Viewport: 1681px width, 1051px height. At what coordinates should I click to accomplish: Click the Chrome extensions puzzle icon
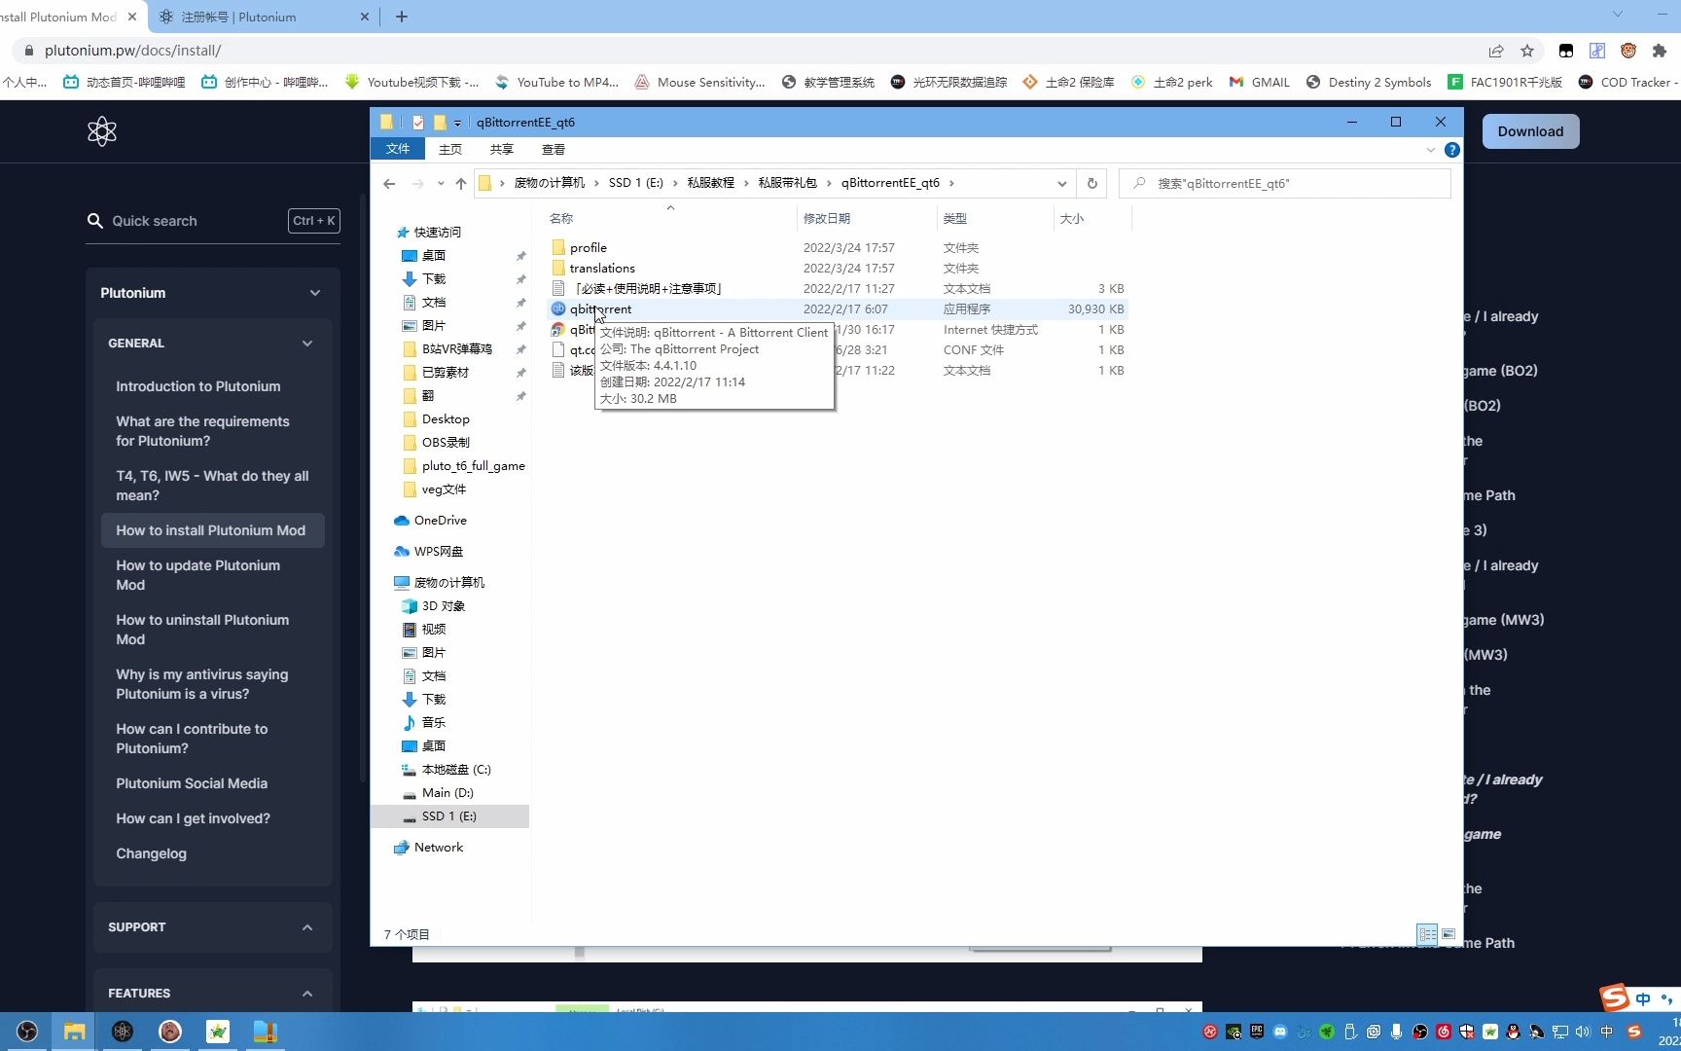[1660, 51]
